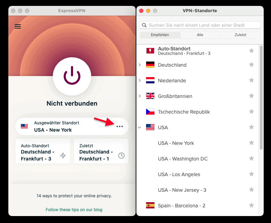Click the Netherlands flag icon
271x223 pixels.
150,81
